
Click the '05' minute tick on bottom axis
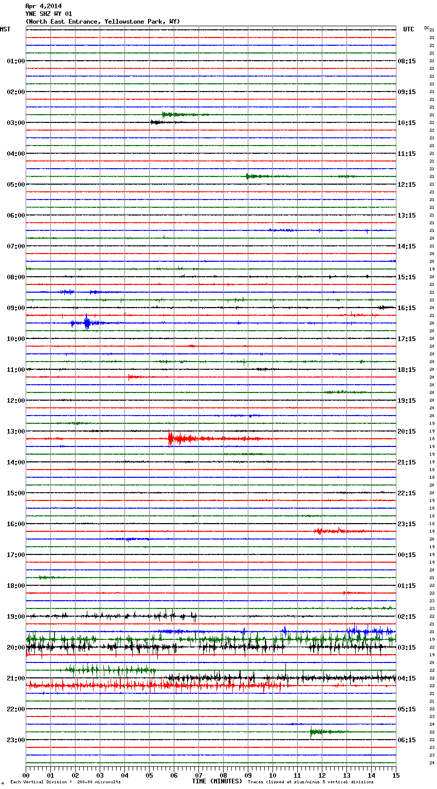pos(149,775)
